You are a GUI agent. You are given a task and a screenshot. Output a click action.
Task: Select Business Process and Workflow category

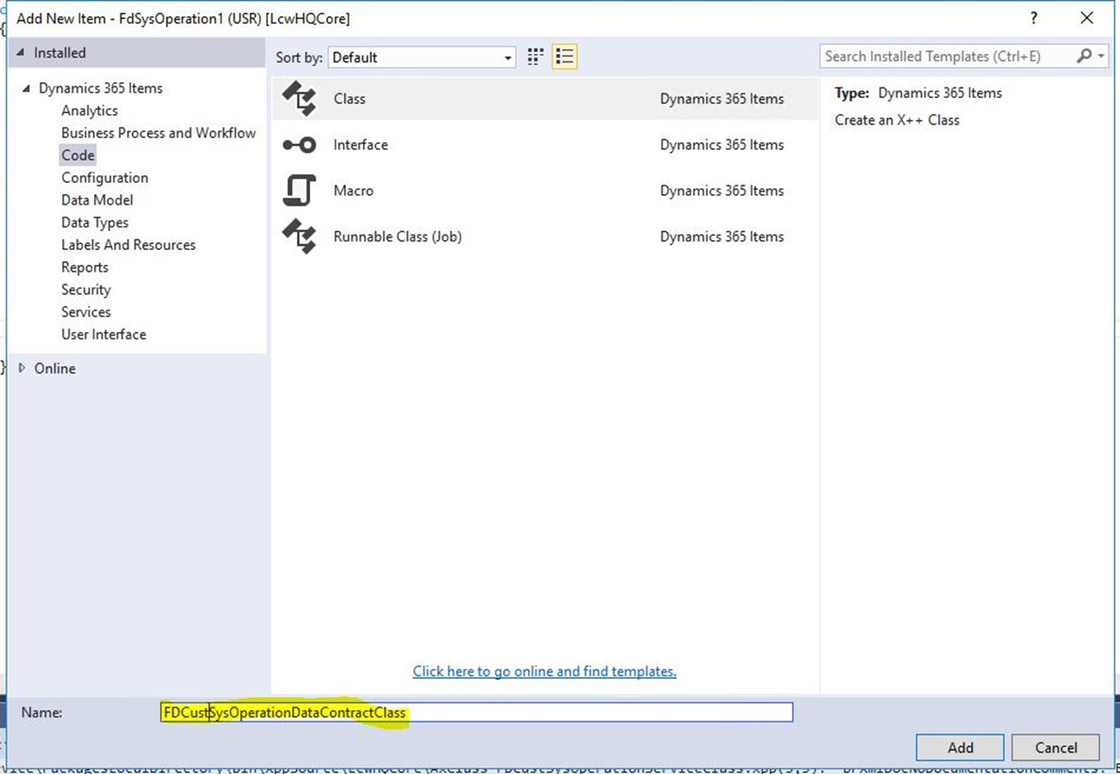tap(158, 133)
